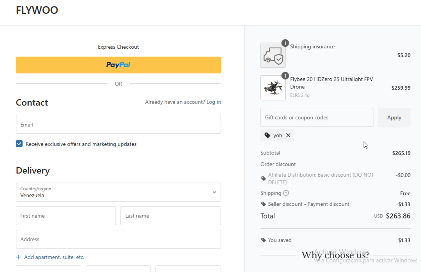This screenshot has height=272, width=421.
Task: Open the Country/region dropdown showing Venezuela
Action: [118, 192]
